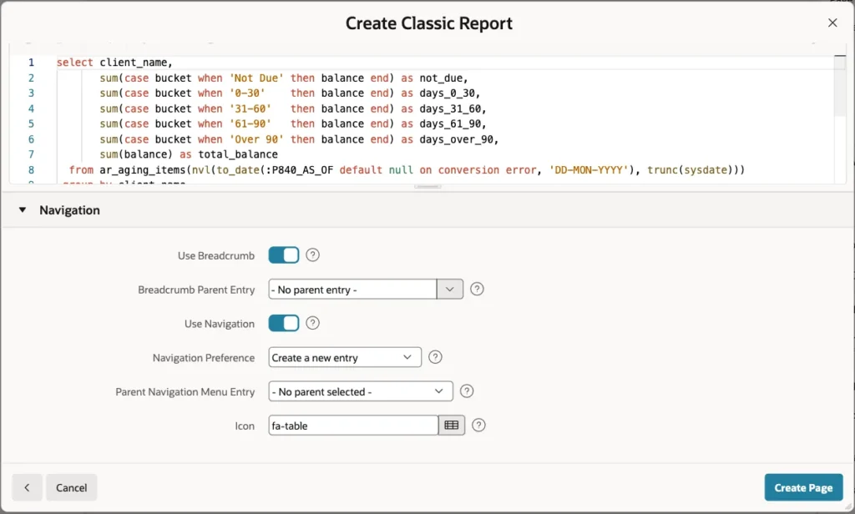Cancel the report creation wizard
This screenshot has width=855, height=514.
[x=72, y=487]
